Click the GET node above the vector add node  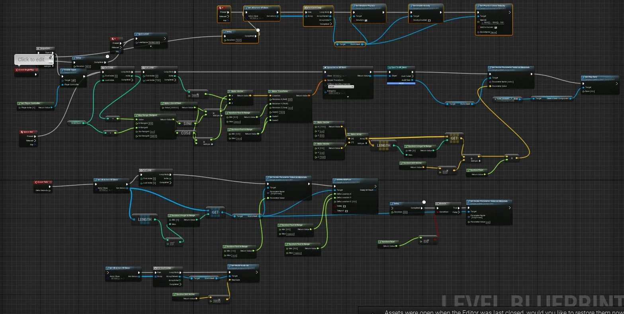click(x=454, y=138)
